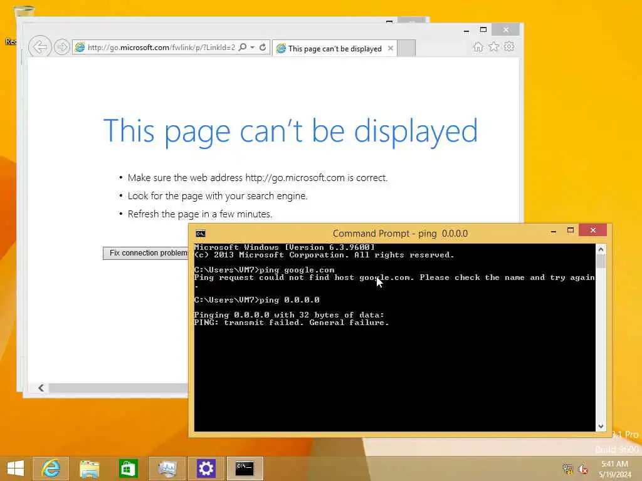Click the Forward arrow in Internet Explorer

tap(62, 47)
